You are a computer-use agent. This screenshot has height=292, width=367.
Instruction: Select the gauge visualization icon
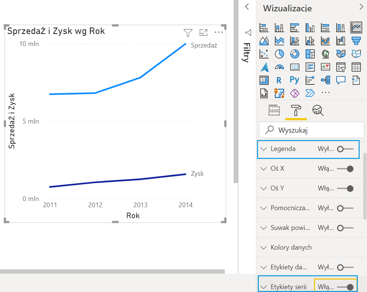279,67
